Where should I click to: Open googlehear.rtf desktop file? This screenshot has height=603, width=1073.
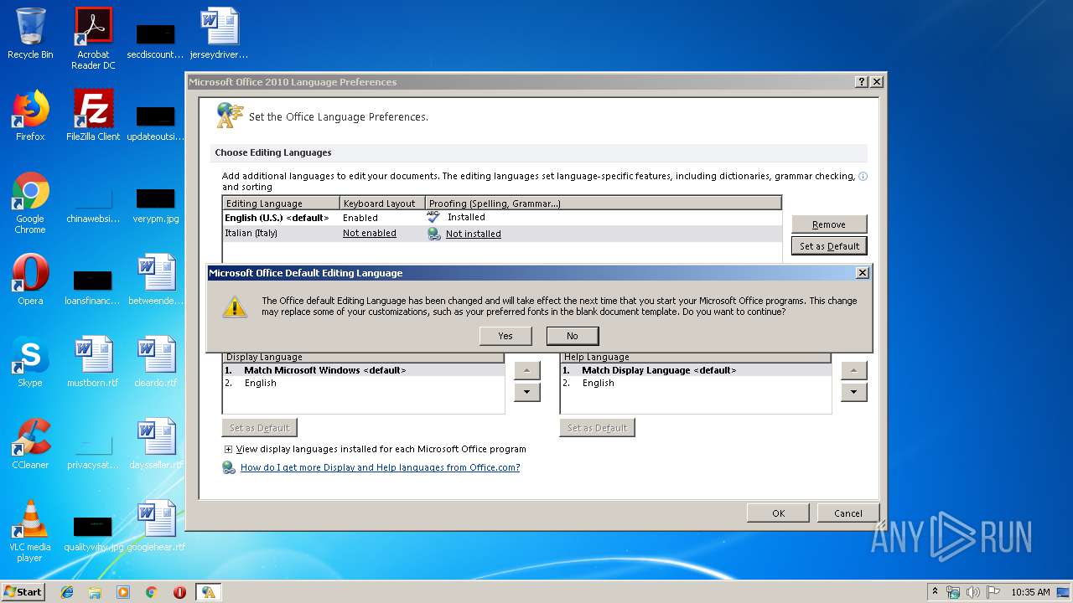click(156, 526)
